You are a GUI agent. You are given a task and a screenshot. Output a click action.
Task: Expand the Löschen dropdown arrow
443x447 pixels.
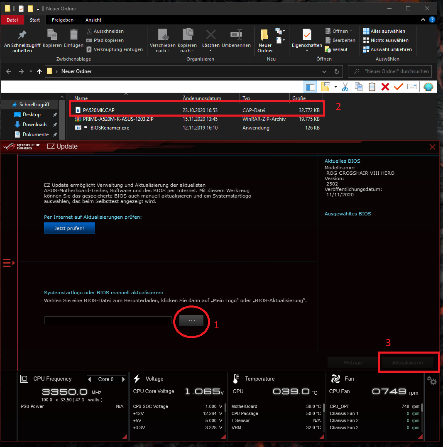coord(211,51)
